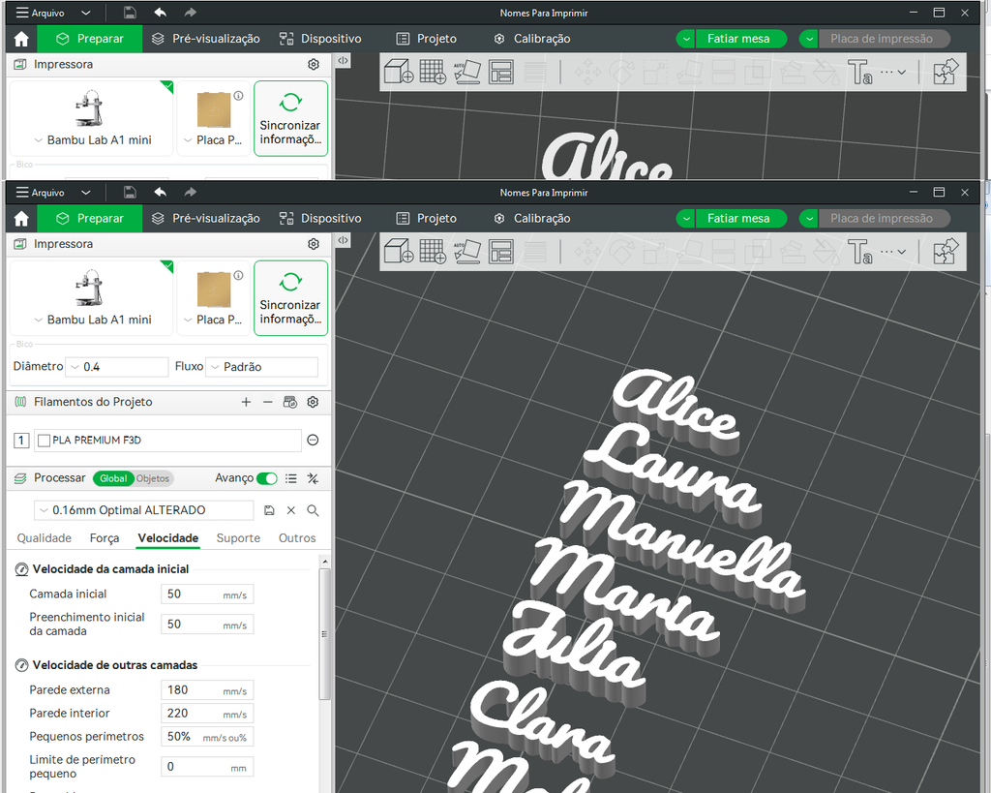Search process settings with magnifier icon

pyautogui.click(x=313, y=510)
